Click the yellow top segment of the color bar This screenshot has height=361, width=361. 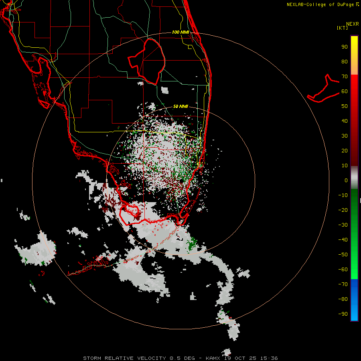tap(354, 55)
